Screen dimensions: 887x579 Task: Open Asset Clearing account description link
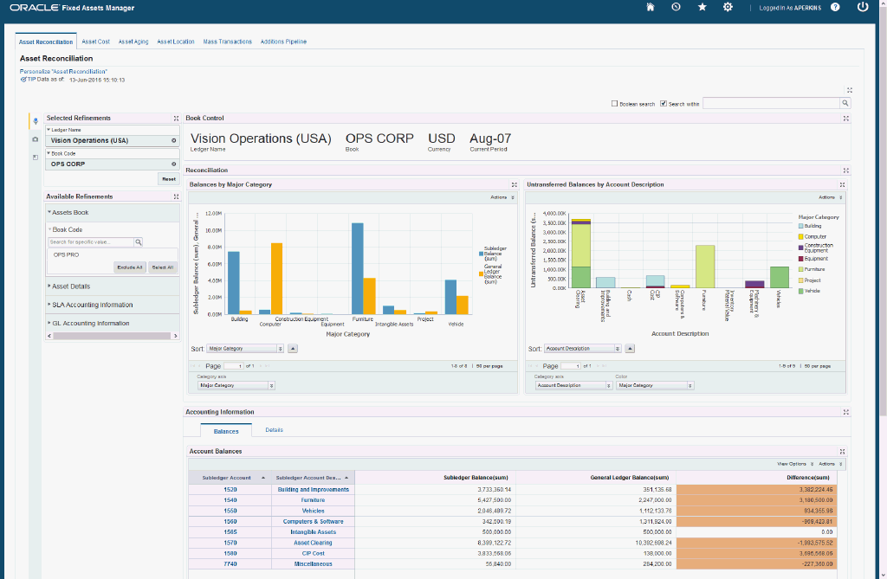(x=313, y=543)
